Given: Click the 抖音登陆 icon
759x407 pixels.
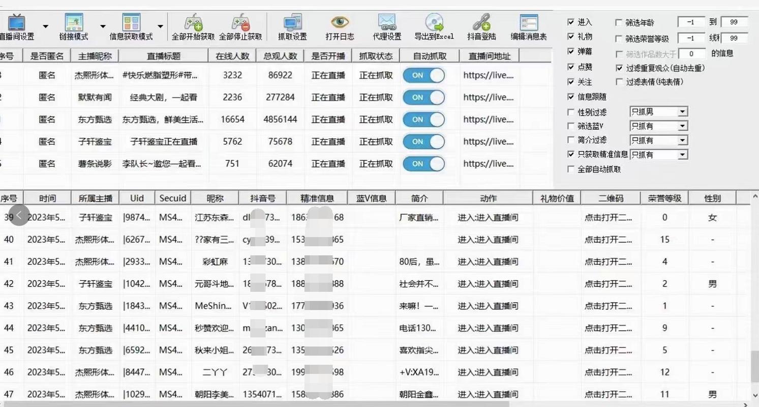Looking at the screenshot, I should pos(481,27).
